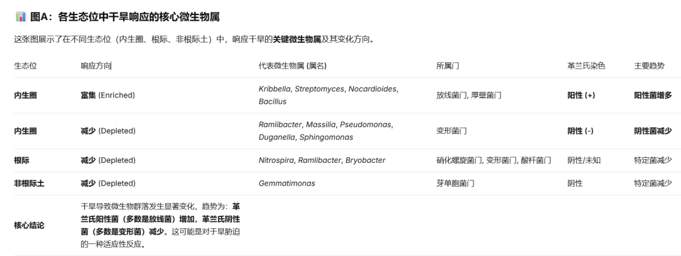Click the Gemmatimonas genus cell
The image size is (681, 256).
point(287,183)
